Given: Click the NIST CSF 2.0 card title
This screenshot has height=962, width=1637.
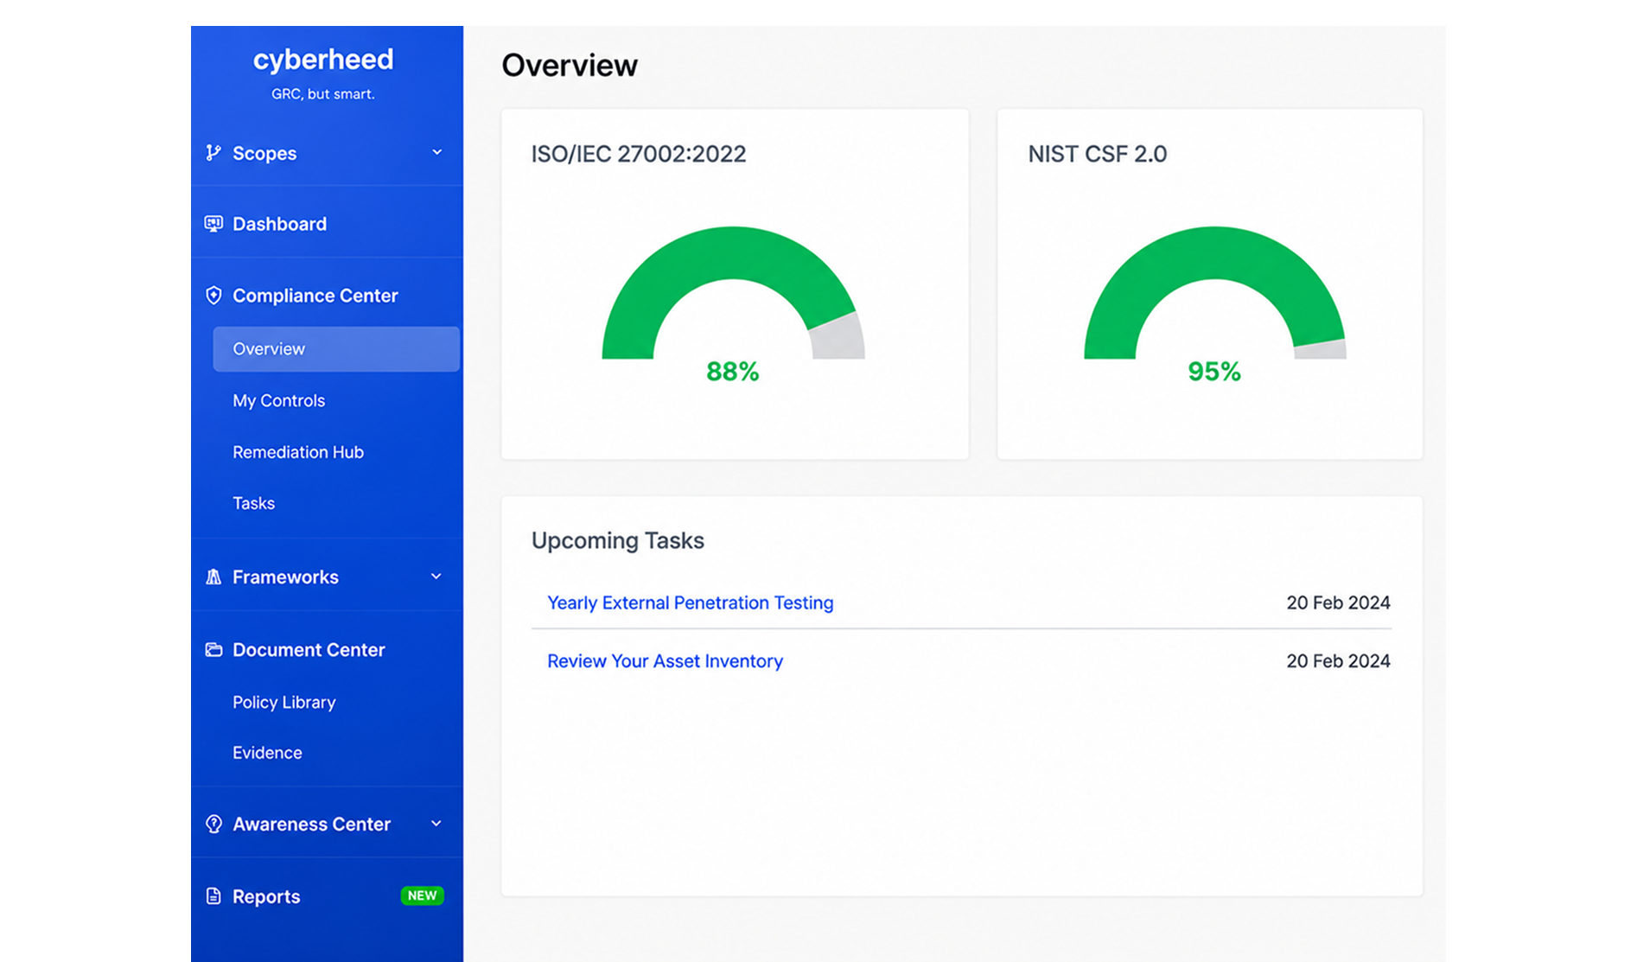Looking at the screenshot, I should (x=1097, y=154).
